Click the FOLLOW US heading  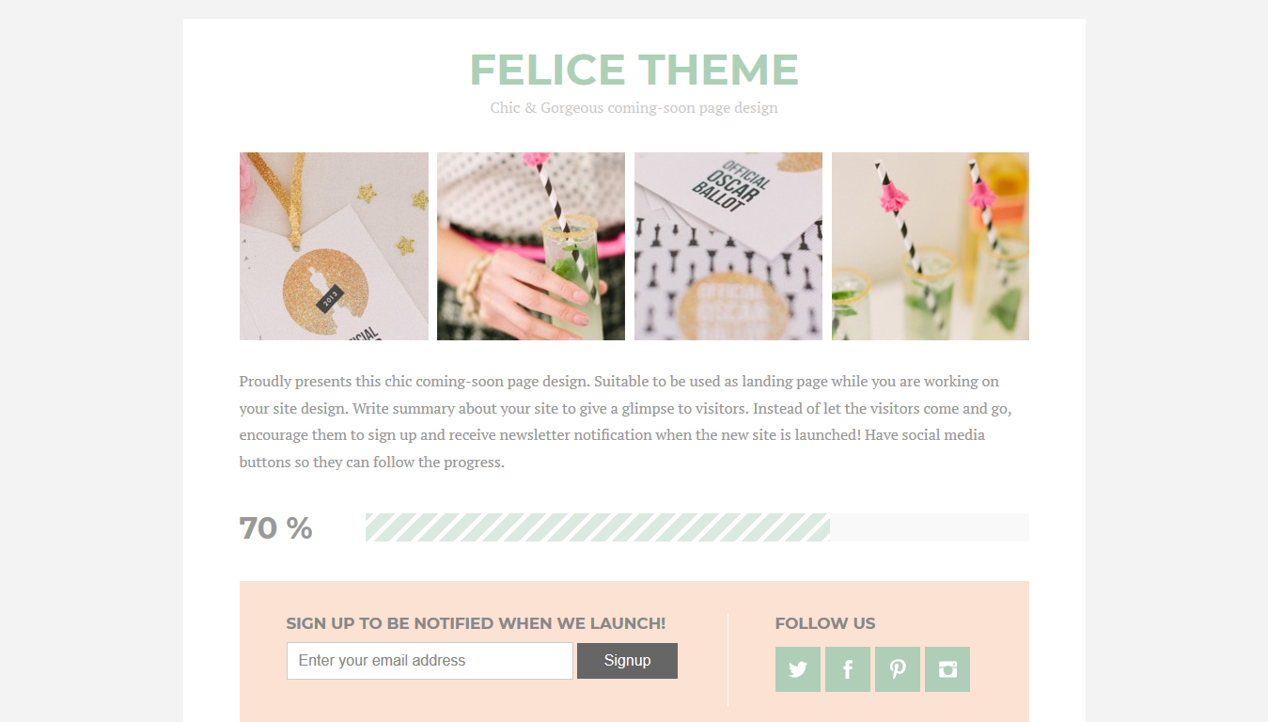pos(825,623)
